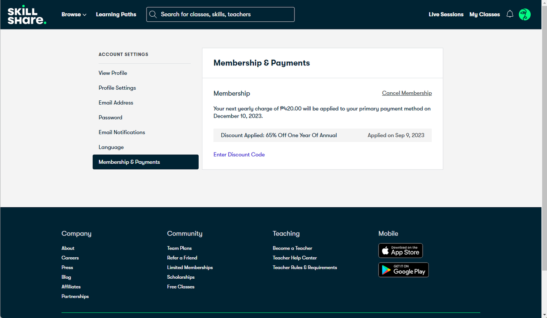This screenshot has width=547, height=318.
Task: Select Profile Settings in the sidebar
Action: pyautogui.click(x=117, y=88)
